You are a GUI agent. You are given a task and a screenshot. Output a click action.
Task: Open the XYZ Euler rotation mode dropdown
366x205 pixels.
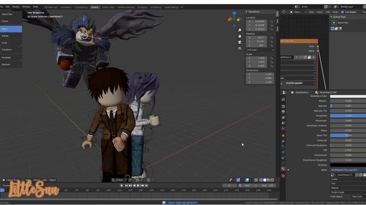tap(260, 50)
